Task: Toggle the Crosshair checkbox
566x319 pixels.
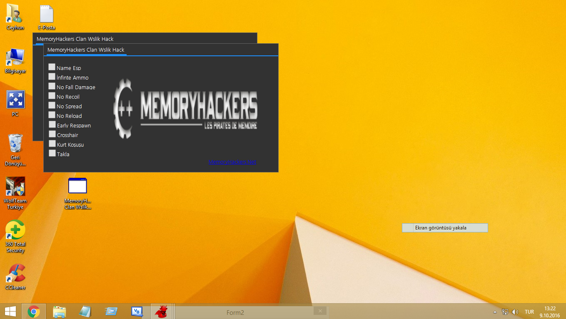Action: click(x=52, y=134)
